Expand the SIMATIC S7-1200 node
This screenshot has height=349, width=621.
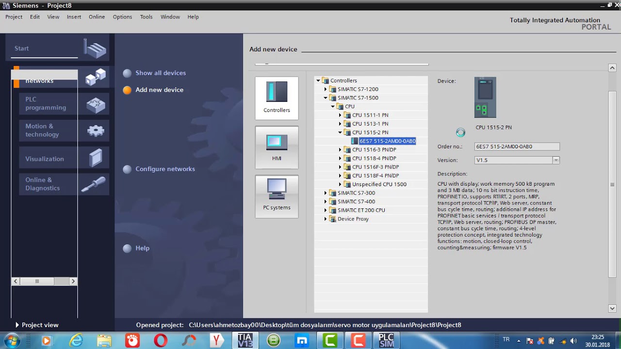click(x=326, y=89)
